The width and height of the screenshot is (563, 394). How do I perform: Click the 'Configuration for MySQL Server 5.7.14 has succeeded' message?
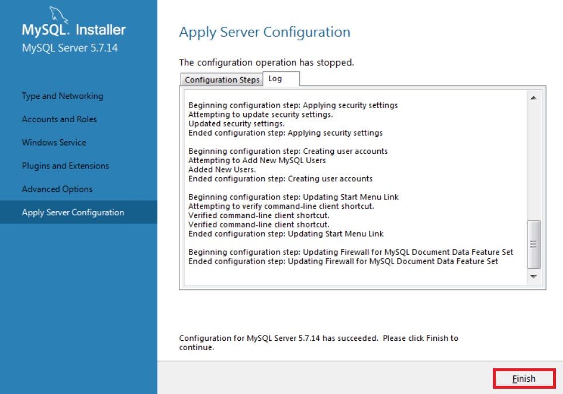click(319, 343)
